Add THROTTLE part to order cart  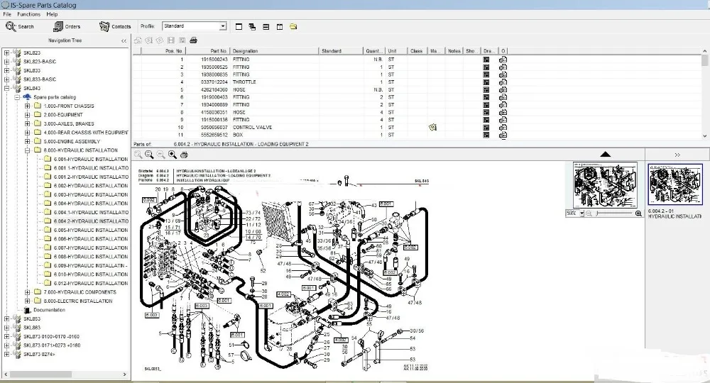(503, 82)
